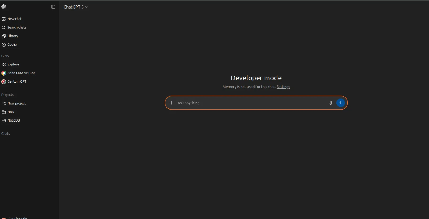Collapse the Projects section header
This screenshot has width=429, height=219.
[7, 95]
